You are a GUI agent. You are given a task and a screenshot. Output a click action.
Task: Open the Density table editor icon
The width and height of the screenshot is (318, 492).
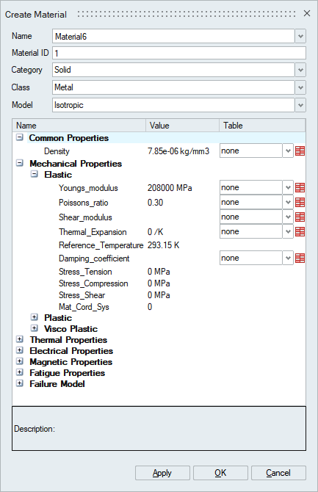point(300,151)
